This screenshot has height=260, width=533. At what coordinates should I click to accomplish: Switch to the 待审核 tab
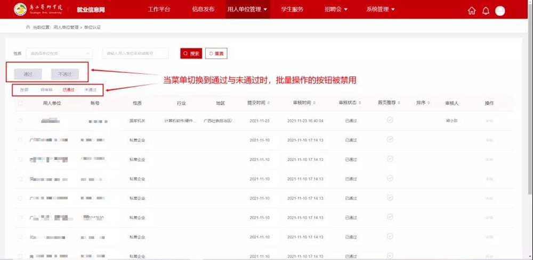(x=46, y=90)
